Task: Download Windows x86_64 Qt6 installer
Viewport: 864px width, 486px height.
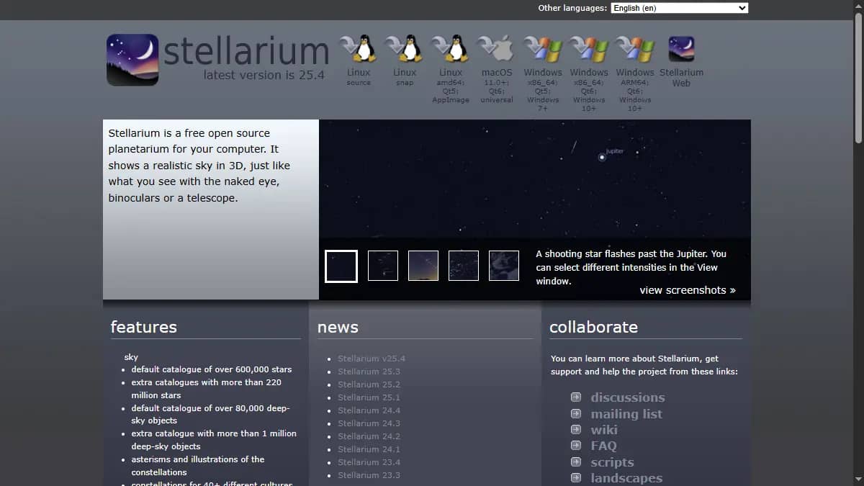Action: pyautogui.click(x=589, y=73)
